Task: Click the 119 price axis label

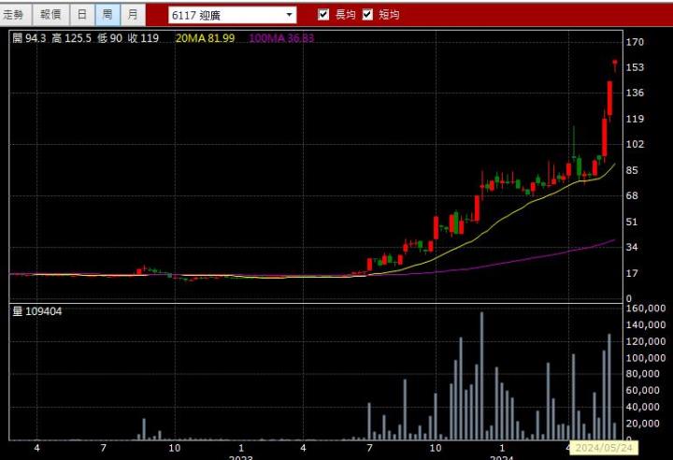Action: tap(635, 119)
